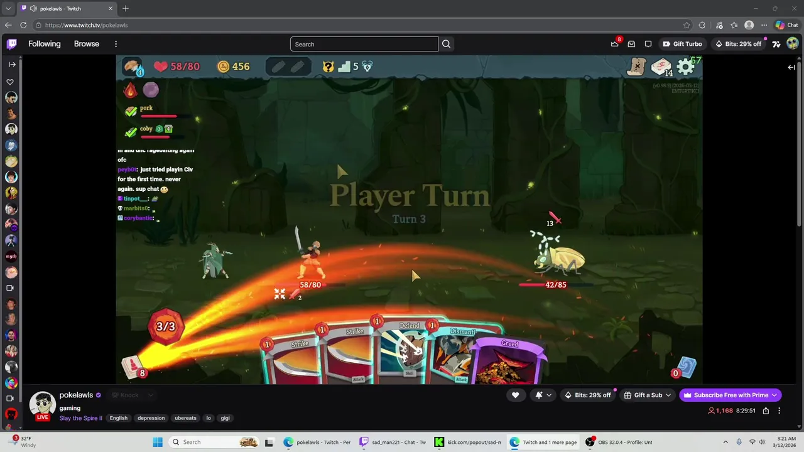804x452 pixels.
Task: Open a new browser tab
Action: click(126, 9)
